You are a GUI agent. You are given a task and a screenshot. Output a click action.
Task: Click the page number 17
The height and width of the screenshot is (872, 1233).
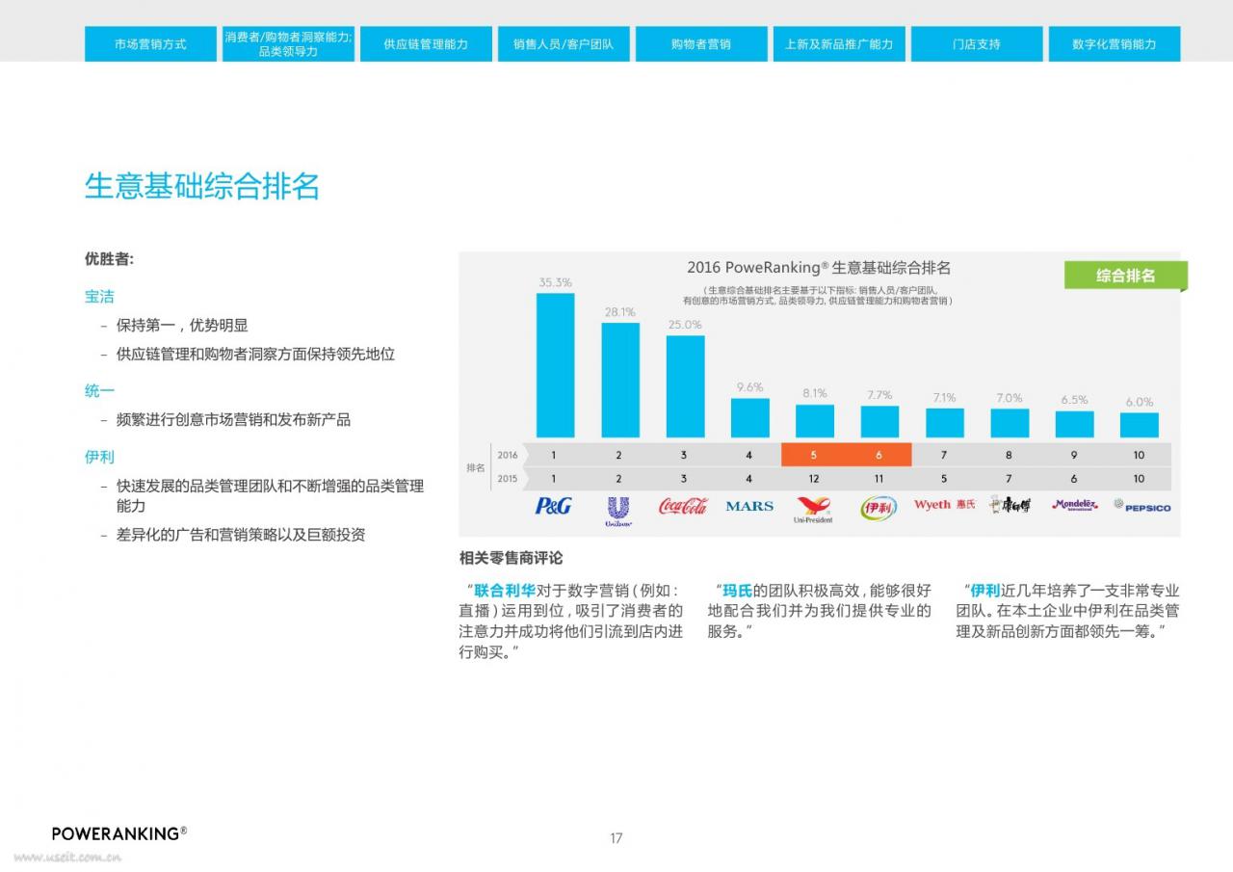click(616, 838)
